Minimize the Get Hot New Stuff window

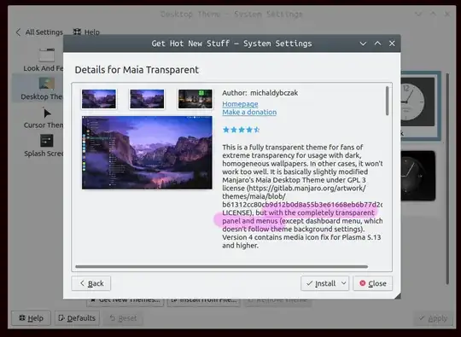363,44
